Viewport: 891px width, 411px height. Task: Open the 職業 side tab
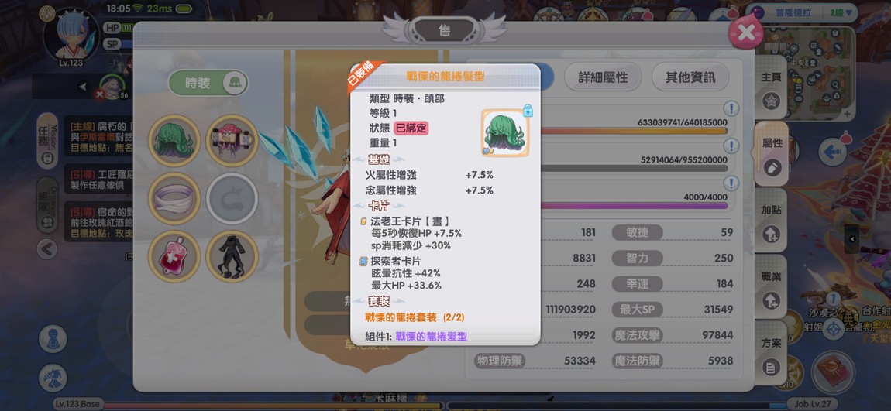coord(771,289)
